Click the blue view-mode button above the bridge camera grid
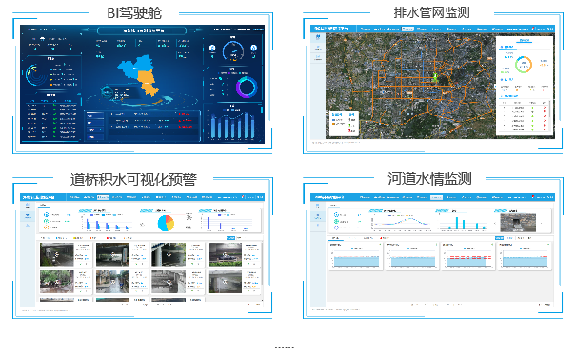Screen dimensions: 576x357 pos(230,238)
